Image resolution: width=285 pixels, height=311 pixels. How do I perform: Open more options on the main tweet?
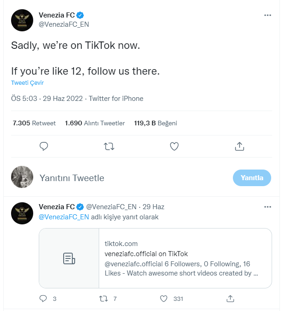267,15
